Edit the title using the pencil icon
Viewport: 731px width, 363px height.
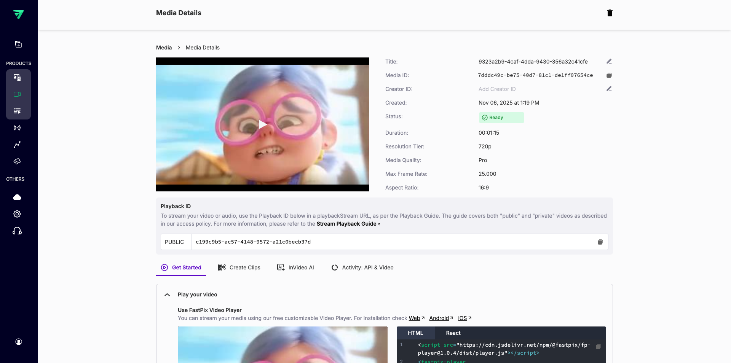tap(609, 61)
